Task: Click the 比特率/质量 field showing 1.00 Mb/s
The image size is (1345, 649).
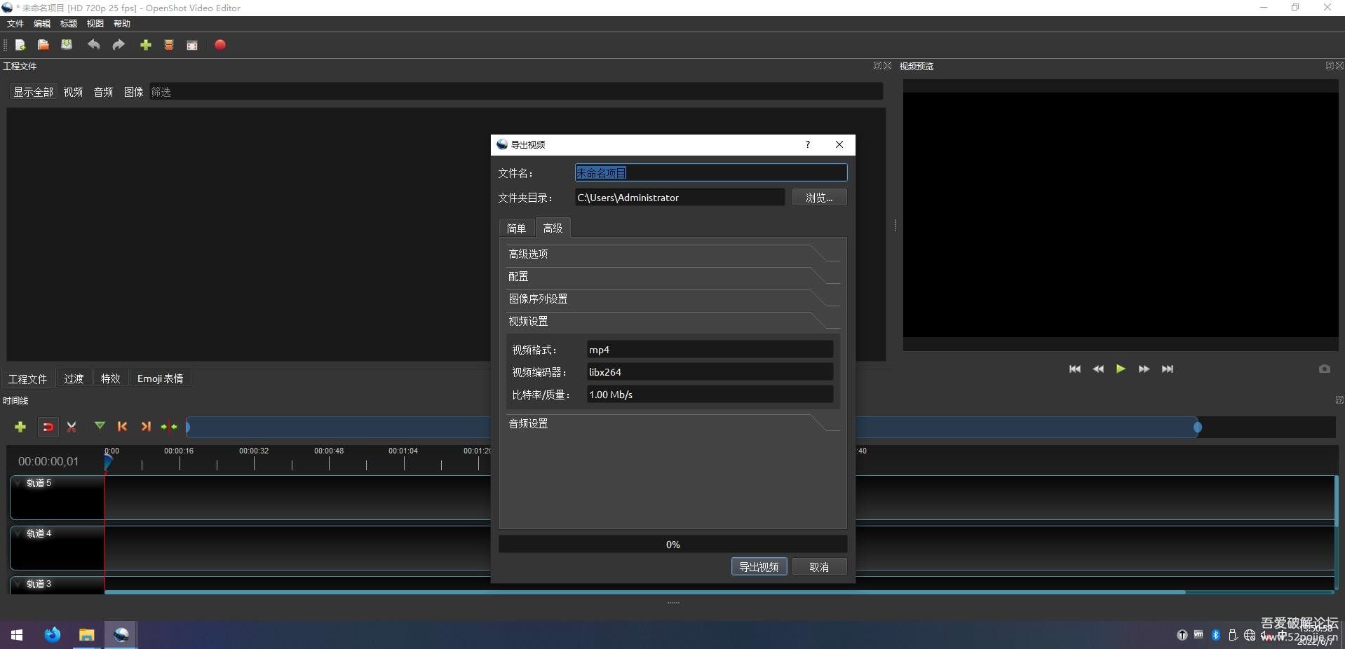Action: point(710,395)
